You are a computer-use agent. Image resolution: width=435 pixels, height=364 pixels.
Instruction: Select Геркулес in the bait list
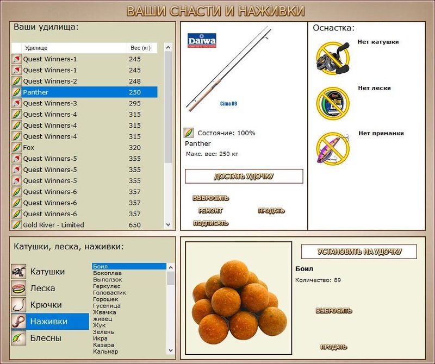129,286
